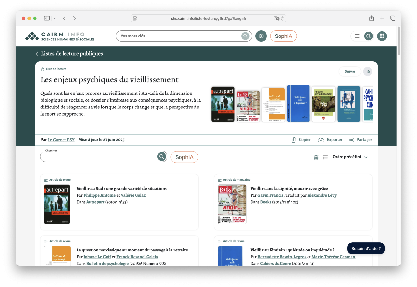Click the magnifier icon in the top search bar
Viewport: 417px width, 287px height.
(x=245, y=36)
